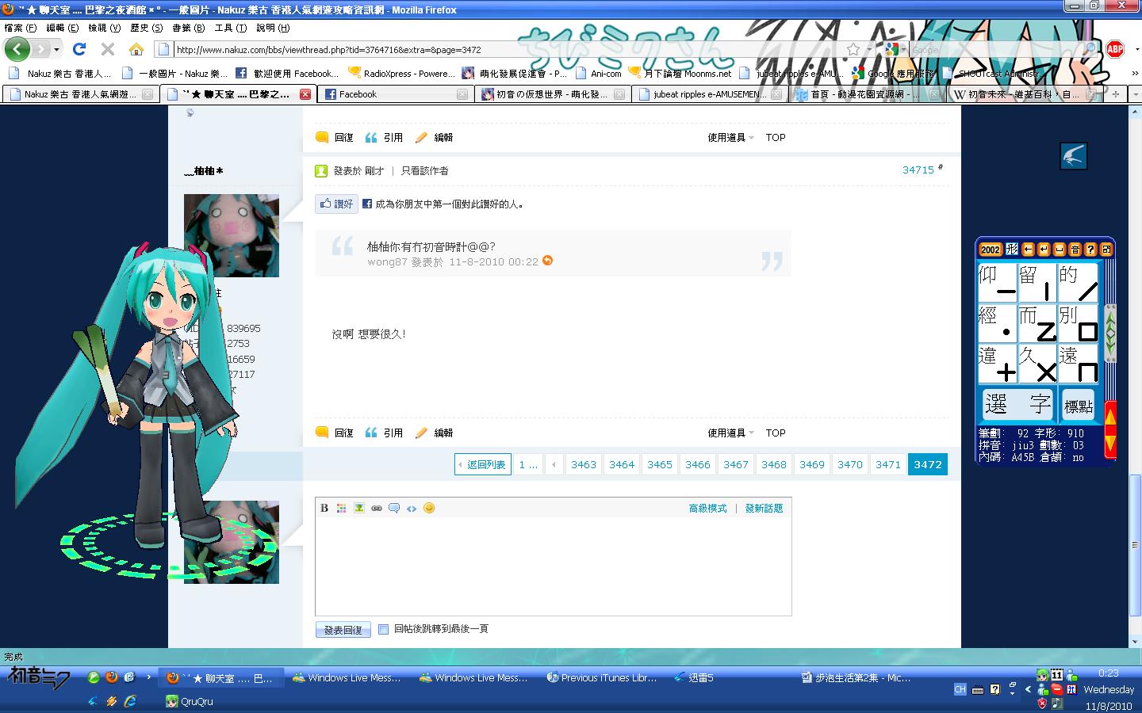Select the 久 cross stroke key

(1037, 364)
